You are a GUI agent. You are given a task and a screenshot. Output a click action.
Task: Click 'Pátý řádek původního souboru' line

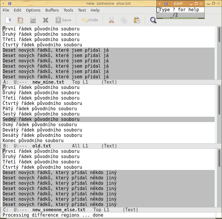[40, 109]
